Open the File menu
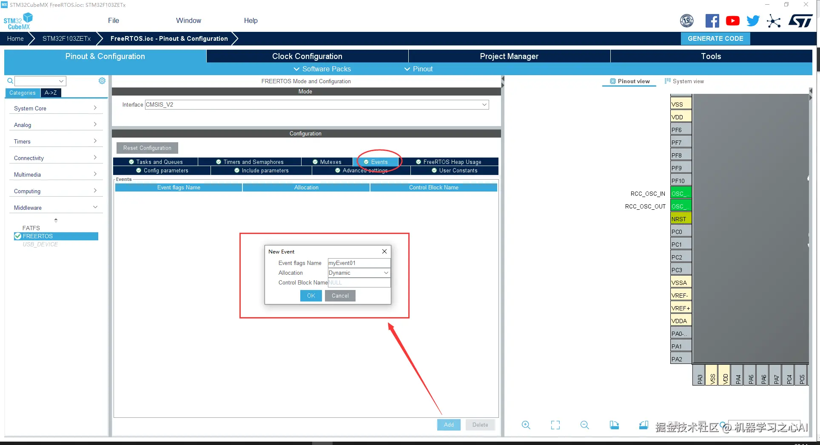 click(x=114, y=20)
